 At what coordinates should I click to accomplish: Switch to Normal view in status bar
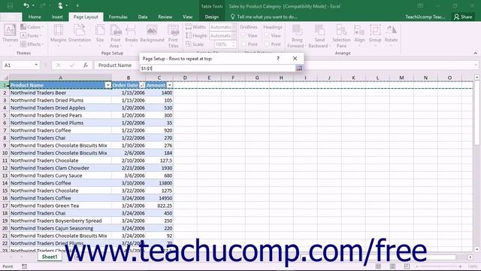pyautogui.click(x=378, y=266)
